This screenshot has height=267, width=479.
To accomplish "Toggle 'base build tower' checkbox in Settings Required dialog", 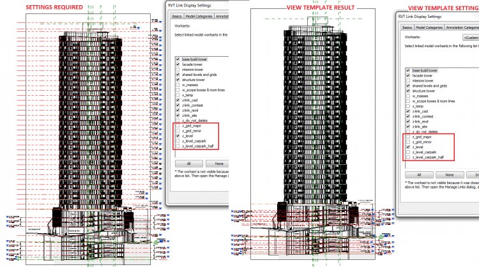I will pyautogui.click(x=178, y=59).
